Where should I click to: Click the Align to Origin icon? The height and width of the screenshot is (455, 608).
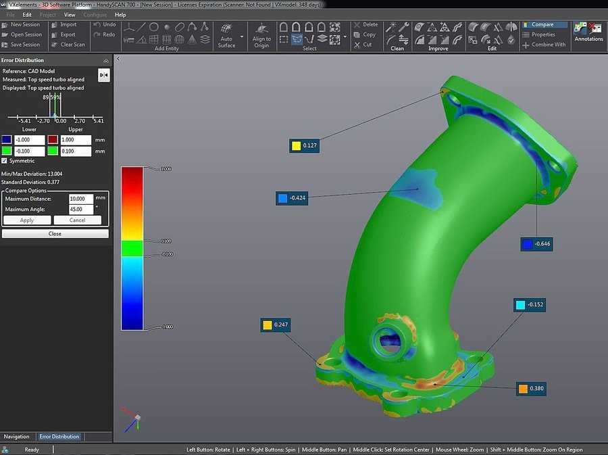(261, 29)
